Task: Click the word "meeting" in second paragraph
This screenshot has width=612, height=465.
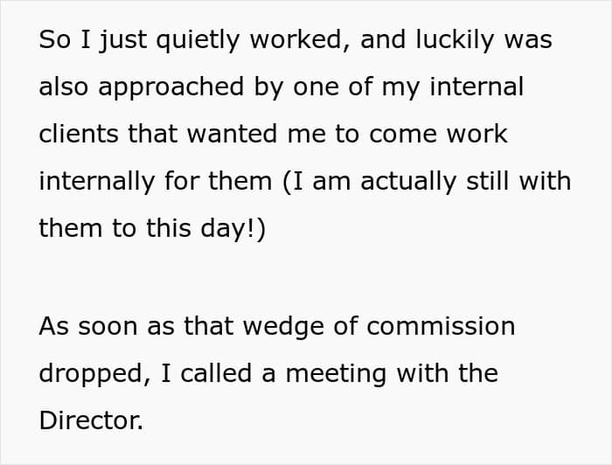Action: click(x=336, y=374)
